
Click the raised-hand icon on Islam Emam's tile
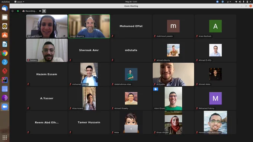(156, 89)
